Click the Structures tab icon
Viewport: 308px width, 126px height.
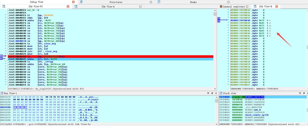[x=81, y=2]
